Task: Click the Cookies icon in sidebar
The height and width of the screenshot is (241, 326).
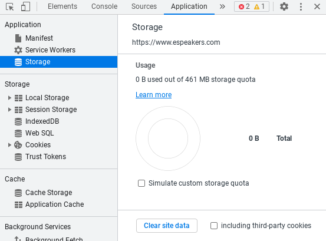Action: [x=18, y=145]
